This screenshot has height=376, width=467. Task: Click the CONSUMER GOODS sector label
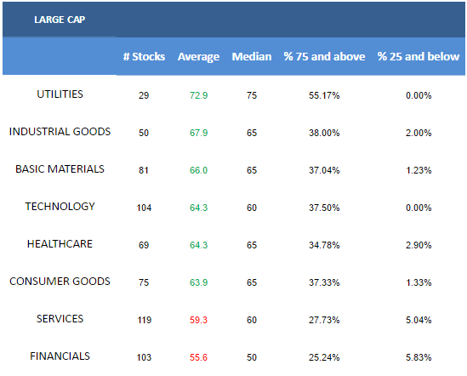coord(60,282)
